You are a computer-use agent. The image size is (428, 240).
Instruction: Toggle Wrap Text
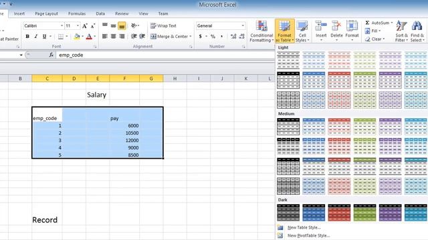(x=163, y=25)
